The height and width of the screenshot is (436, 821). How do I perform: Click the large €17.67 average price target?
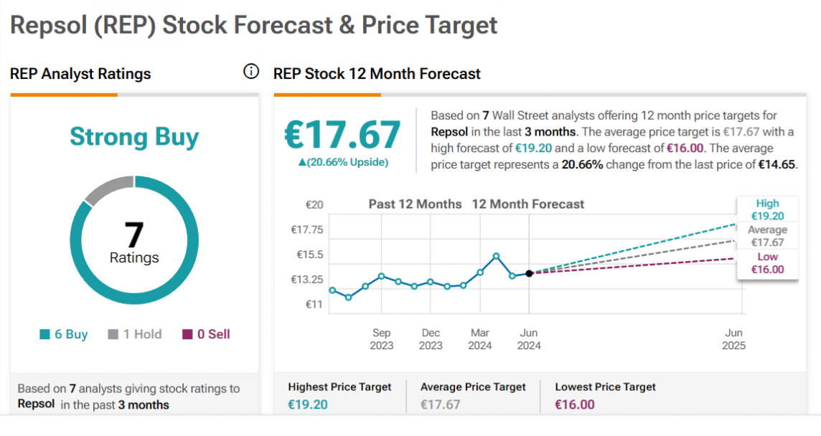(342, 135)
